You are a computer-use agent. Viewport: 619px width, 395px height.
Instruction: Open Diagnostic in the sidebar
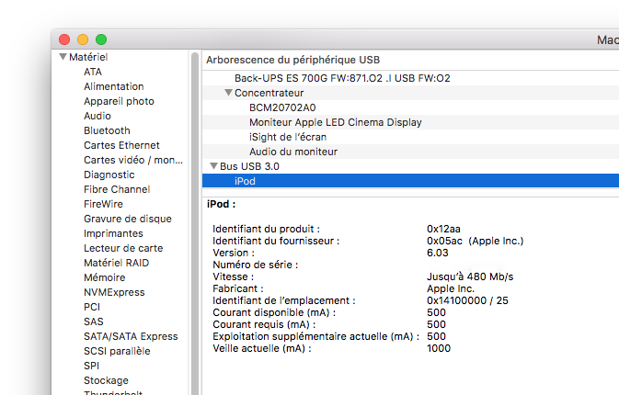point(109,175)
